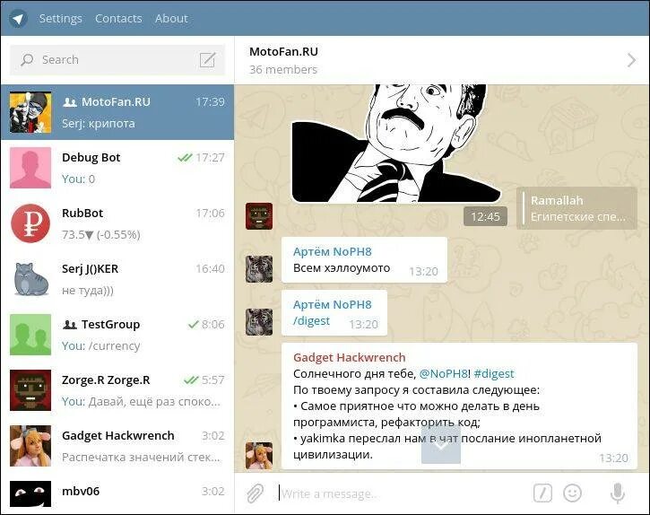
Task: Click MotoFan.RU preview Serj: крипота
Action: point(99,123)
